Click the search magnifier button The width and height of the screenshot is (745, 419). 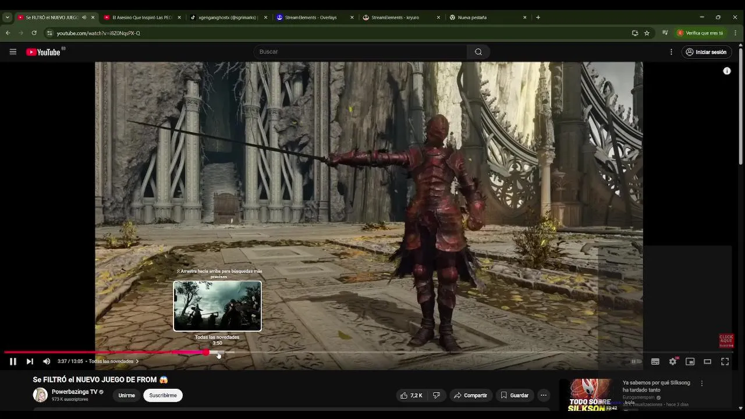[x=478, y=52]
